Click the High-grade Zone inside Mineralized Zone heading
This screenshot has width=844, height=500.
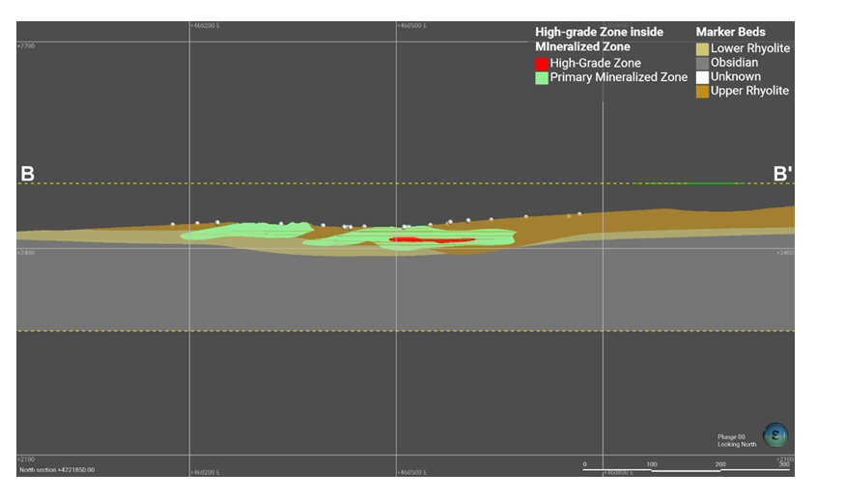pos(599,39)
